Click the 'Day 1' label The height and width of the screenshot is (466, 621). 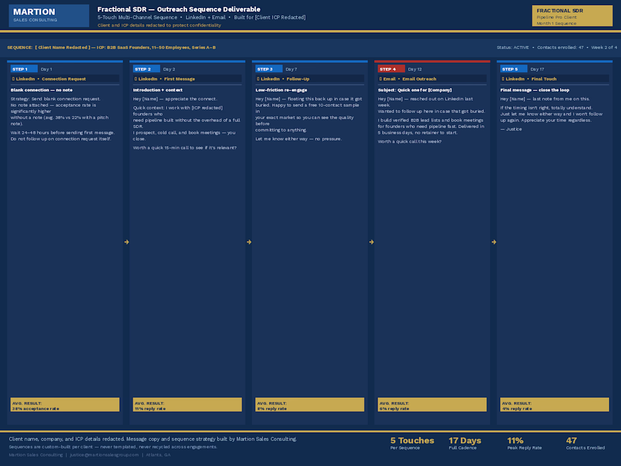coord(46,69)
